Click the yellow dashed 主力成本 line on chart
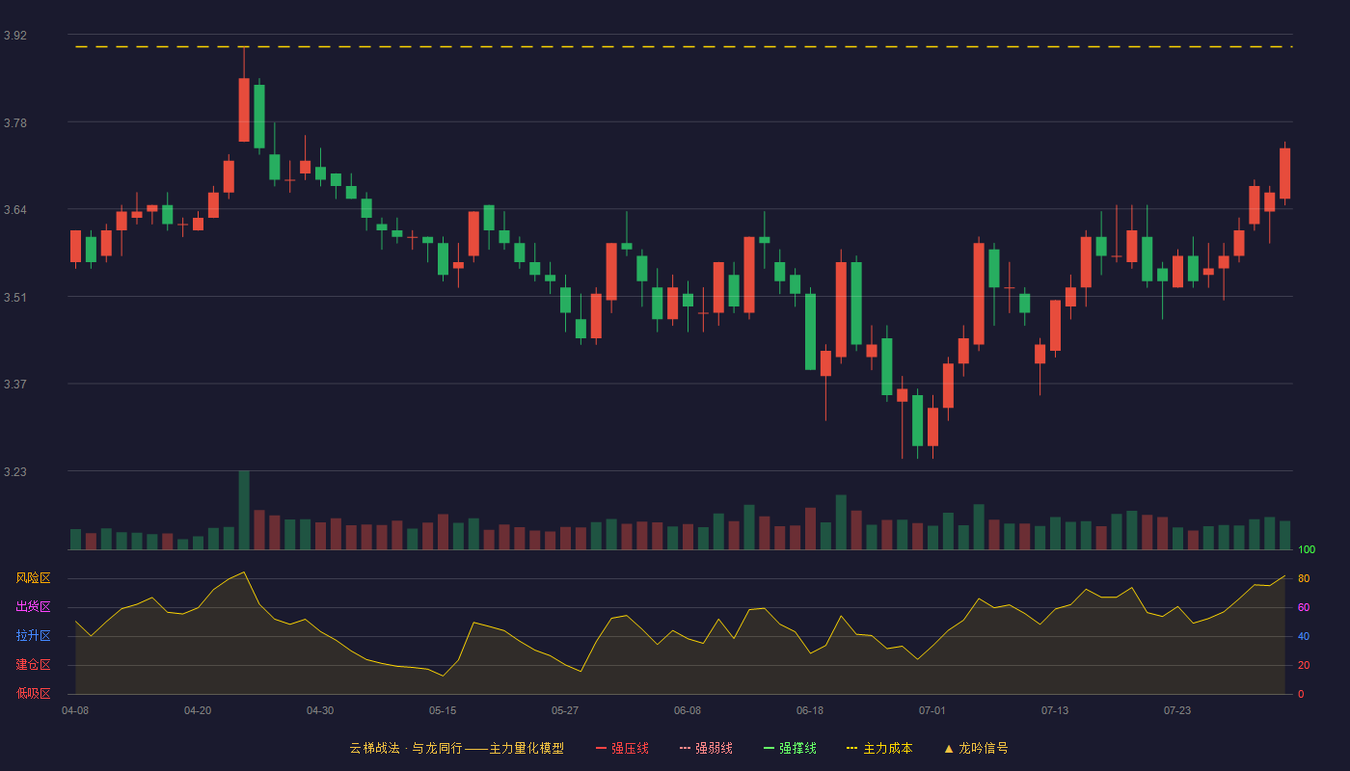Image resolution: width=1350 pixels, height=771 pixels. tap(684, 46)
